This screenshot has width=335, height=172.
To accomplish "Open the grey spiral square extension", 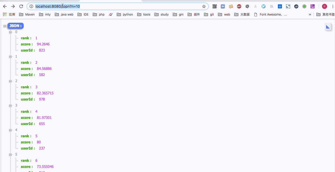I will pyautogui.click(x=272, y=6).
